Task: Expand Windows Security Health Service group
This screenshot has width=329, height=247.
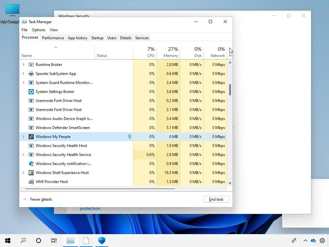Action: 23,155
